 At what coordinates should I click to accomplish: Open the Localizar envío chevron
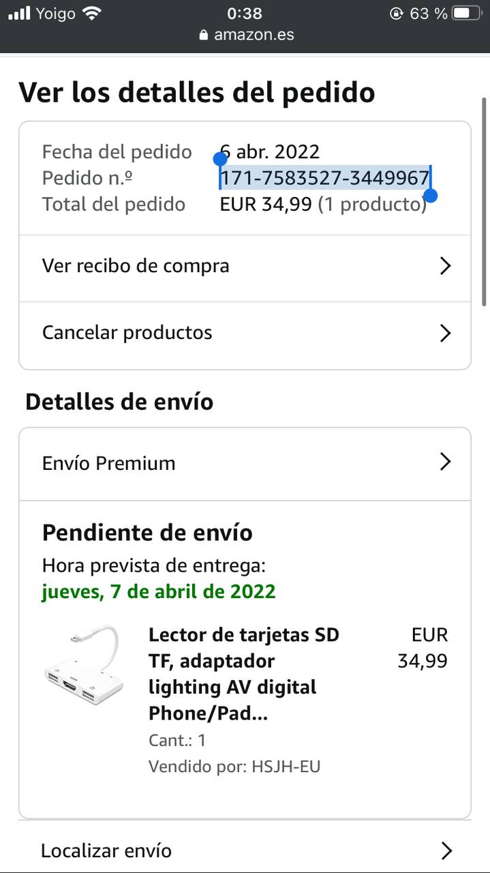coord(446,850)
